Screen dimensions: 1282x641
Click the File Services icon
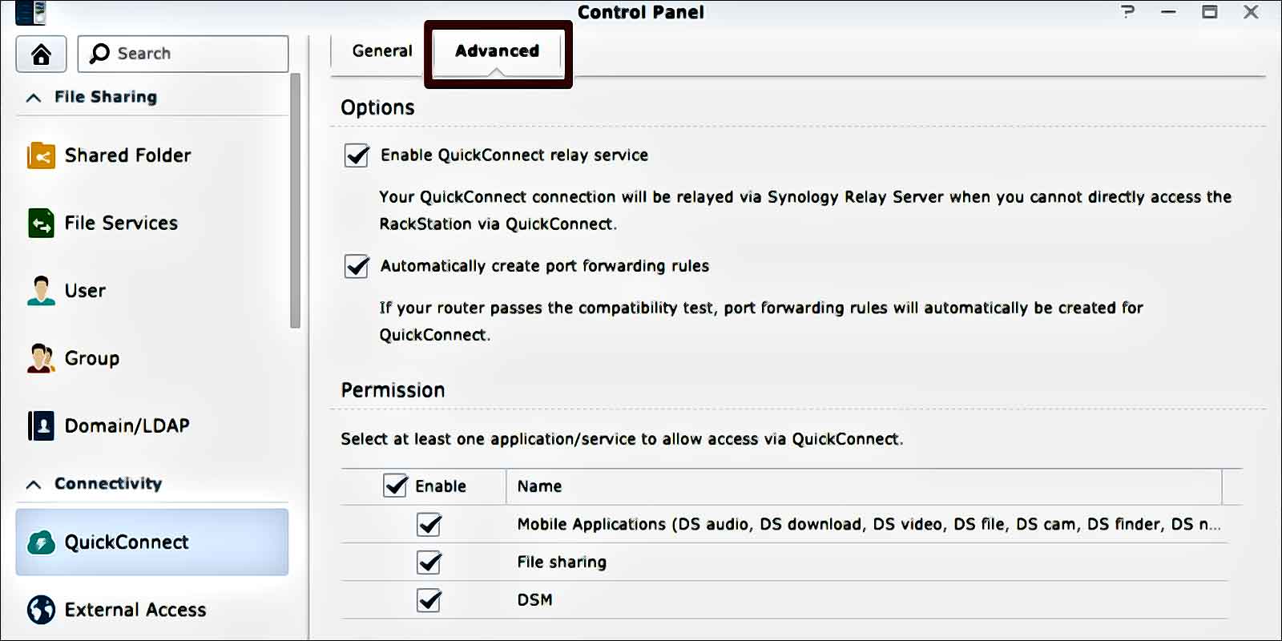click(x=41, y=223)
